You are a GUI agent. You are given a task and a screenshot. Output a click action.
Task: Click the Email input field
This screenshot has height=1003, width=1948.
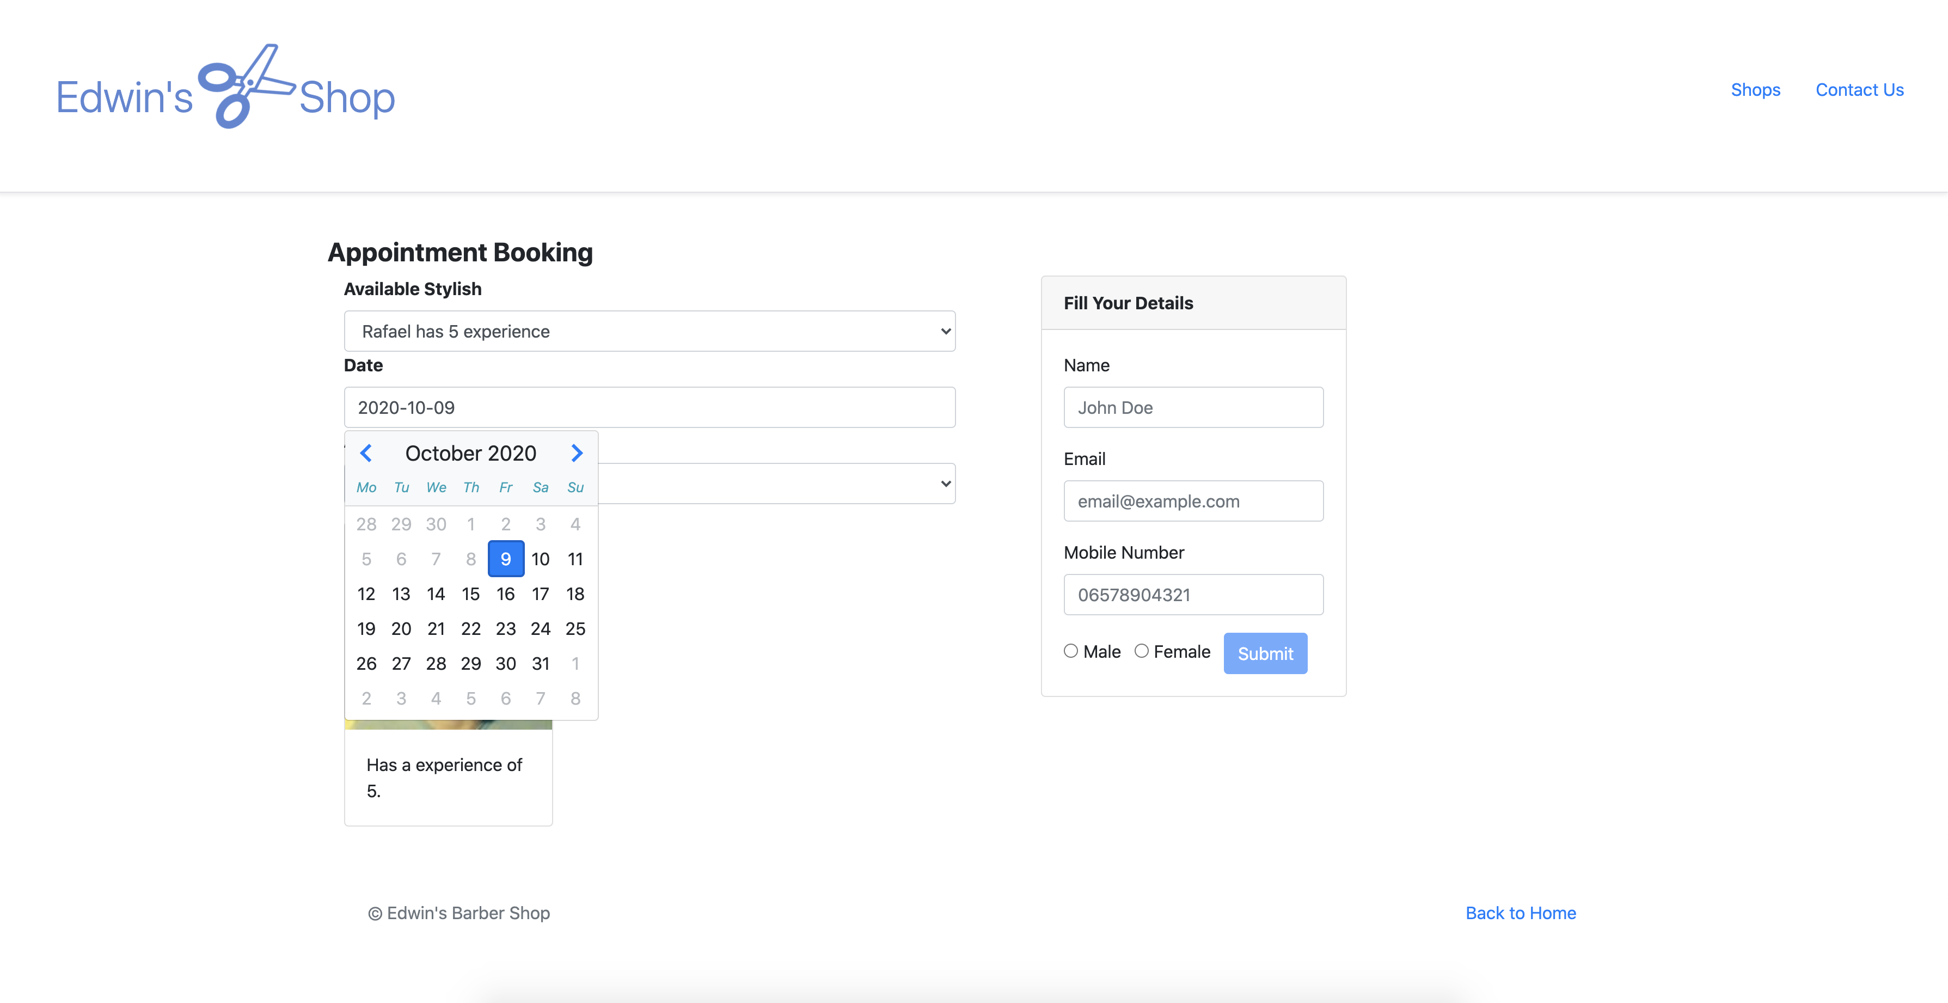[x=1192, y=501]
